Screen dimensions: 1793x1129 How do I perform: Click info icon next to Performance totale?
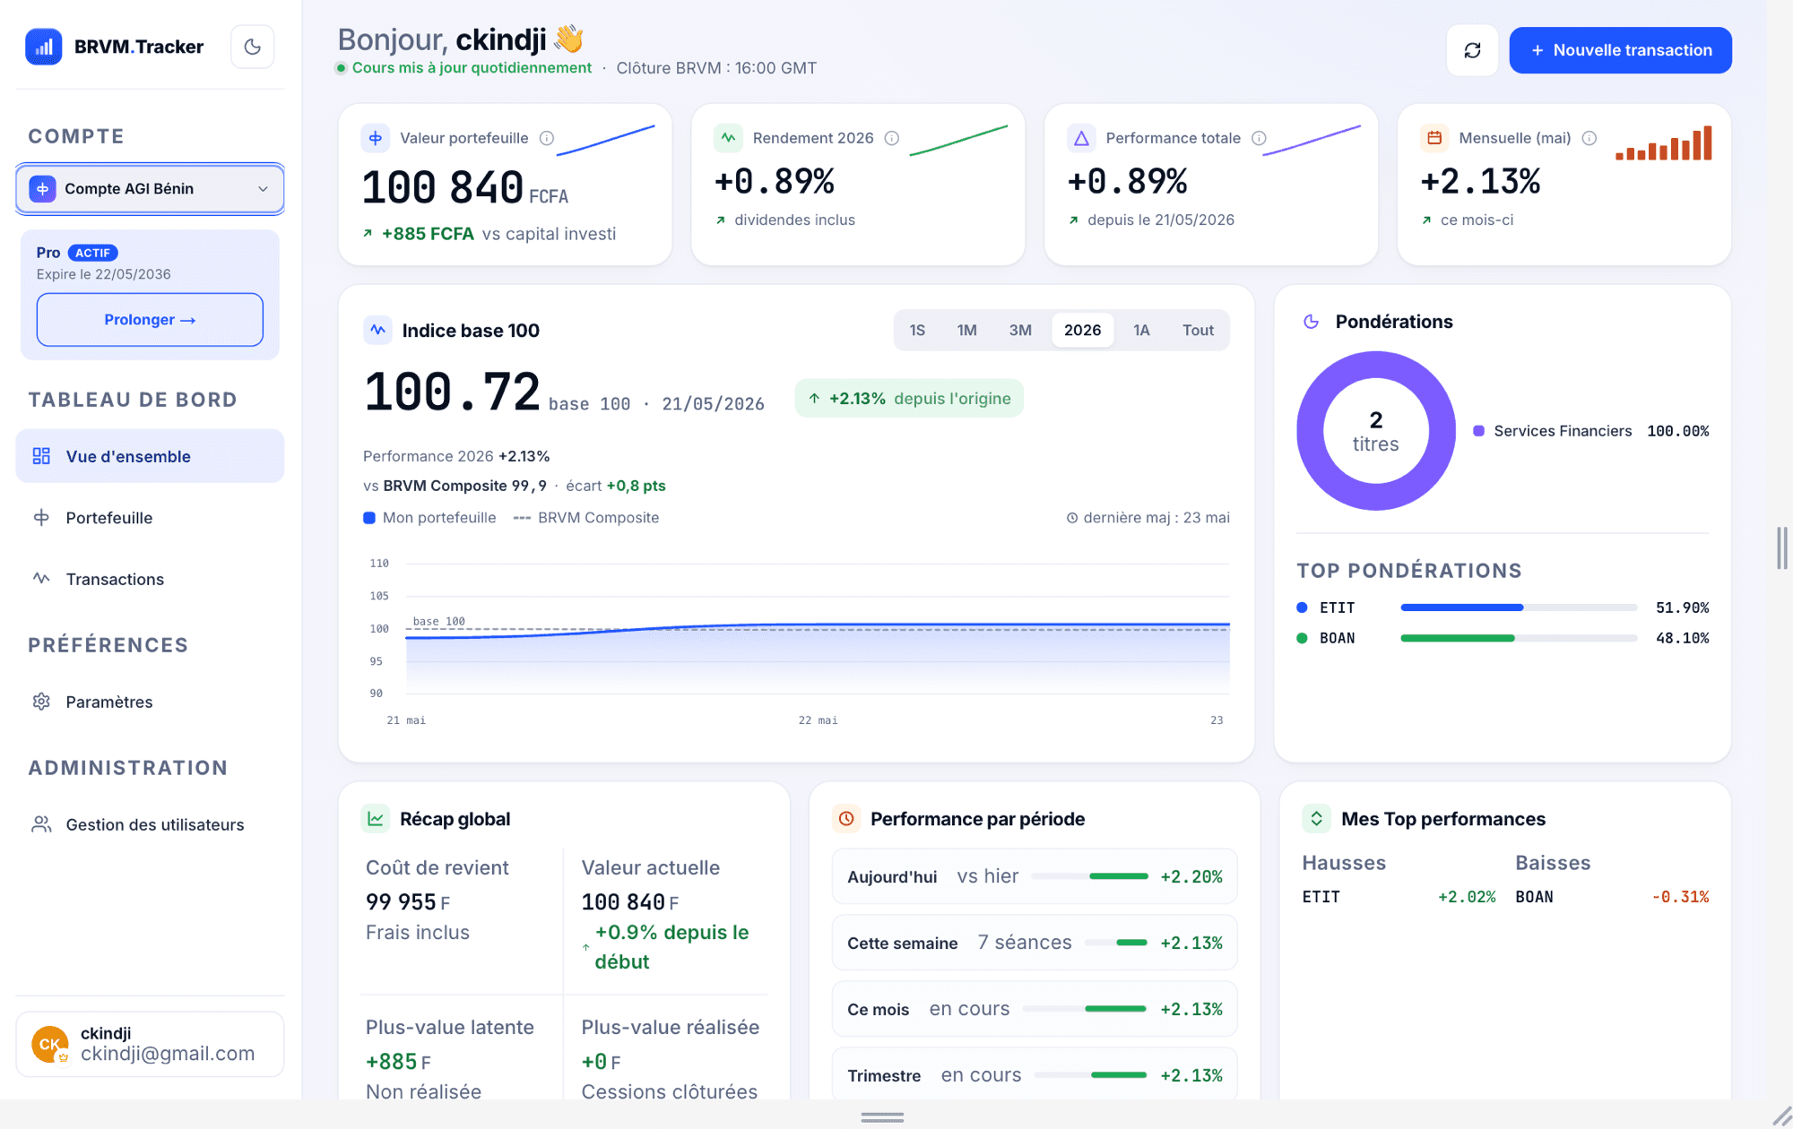(1259, 138)
